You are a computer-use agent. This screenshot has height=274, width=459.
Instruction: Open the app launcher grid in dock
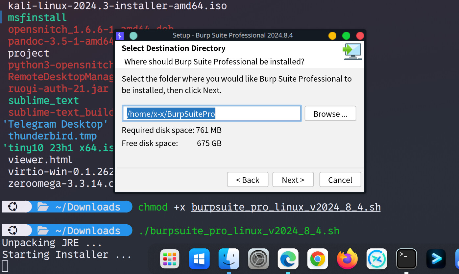pos(170,259)
